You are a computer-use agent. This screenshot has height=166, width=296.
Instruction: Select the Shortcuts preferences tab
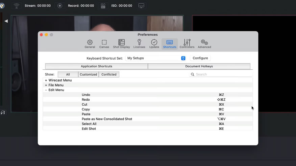170,44
